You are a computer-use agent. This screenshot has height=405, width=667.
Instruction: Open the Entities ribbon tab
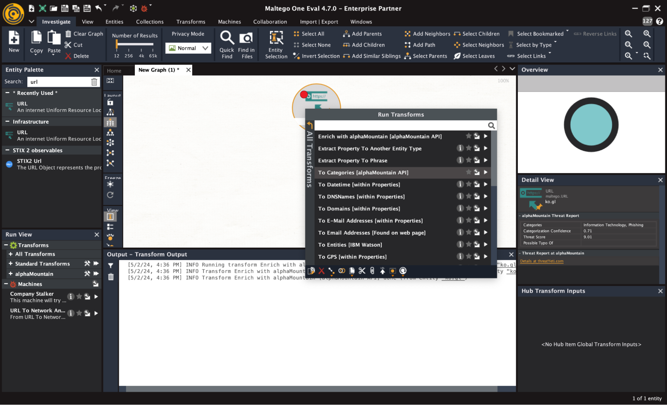click(114, 22)
